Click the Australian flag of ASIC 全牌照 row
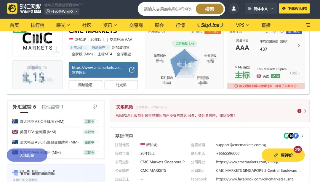This screenshot has height=182, width=320. click(15, 121)
